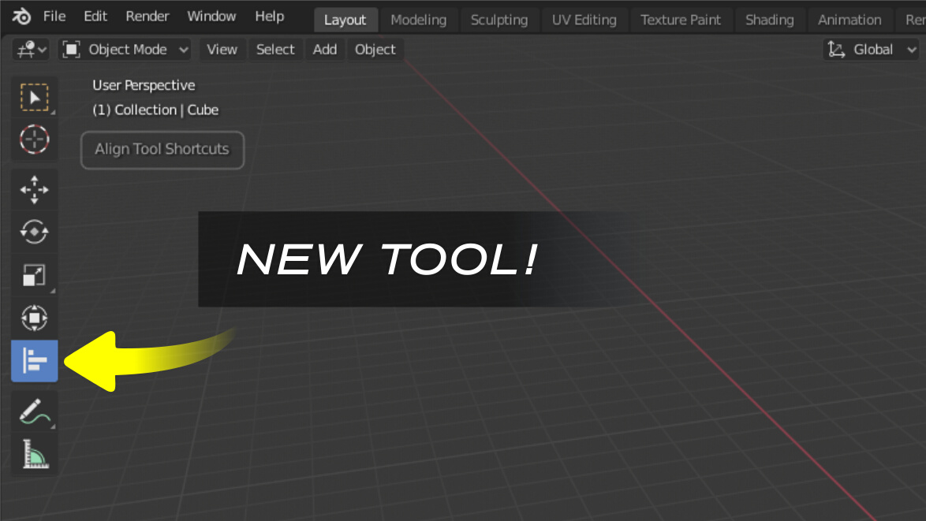Activate the 3D Cursor tool

(x=34, y=140)
